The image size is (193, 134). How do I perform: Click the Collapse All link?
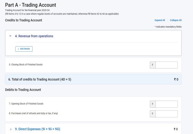point(176,20)
